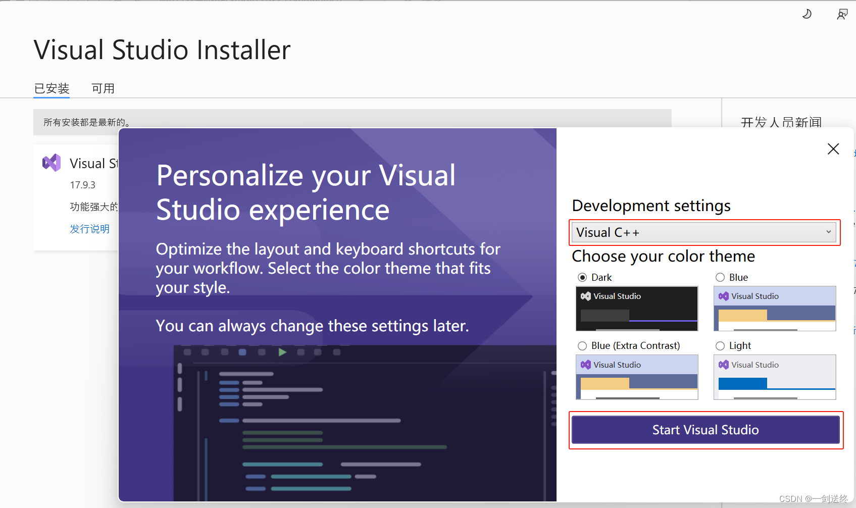Screen dimensions: 856x508
Task: Select the Blue color theme
Action: [720, 277]
